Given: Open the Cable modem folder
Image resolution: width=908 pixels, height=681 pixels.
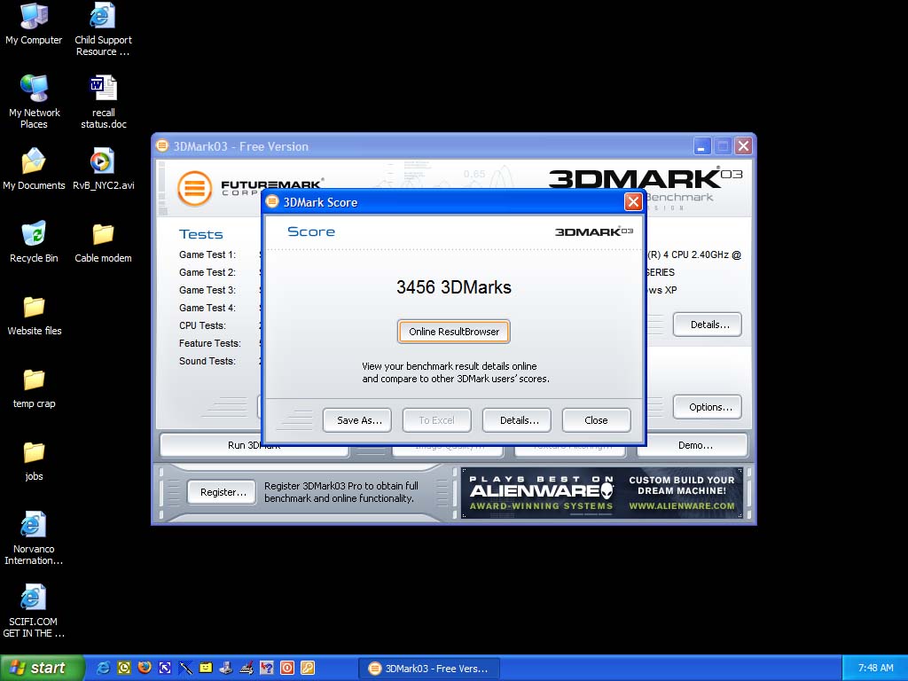Looking at the screenshot, I should pyautogui.click(x=103, y=241).
